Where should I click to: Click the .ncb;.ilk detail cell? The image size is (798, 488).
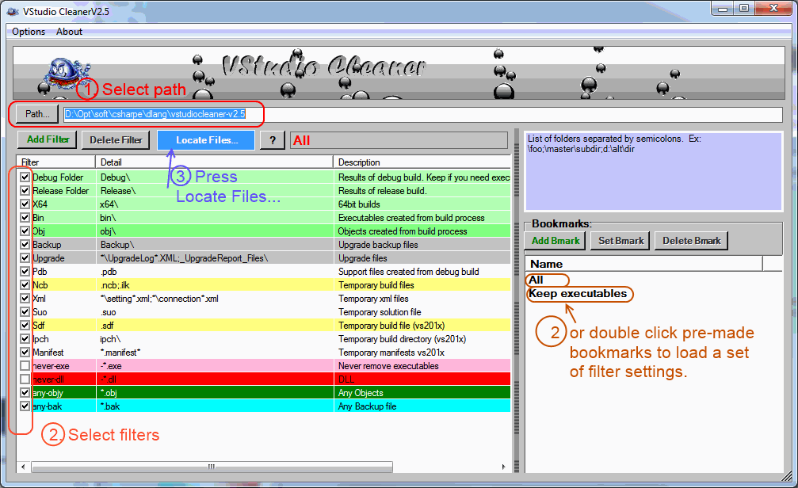click(x=115, y=285)
